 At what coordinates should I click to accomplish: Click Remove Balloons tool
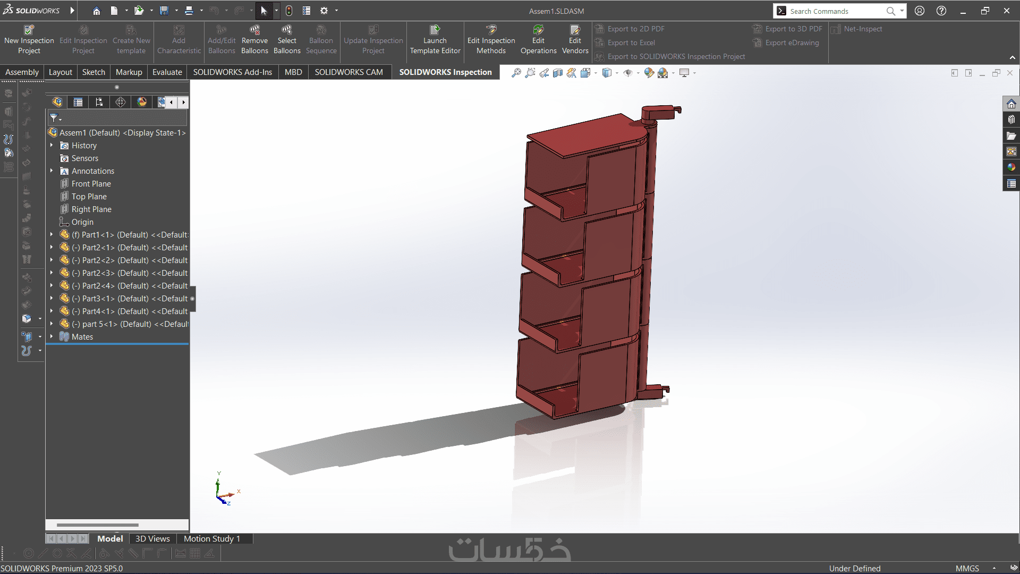tap(254, 30)
